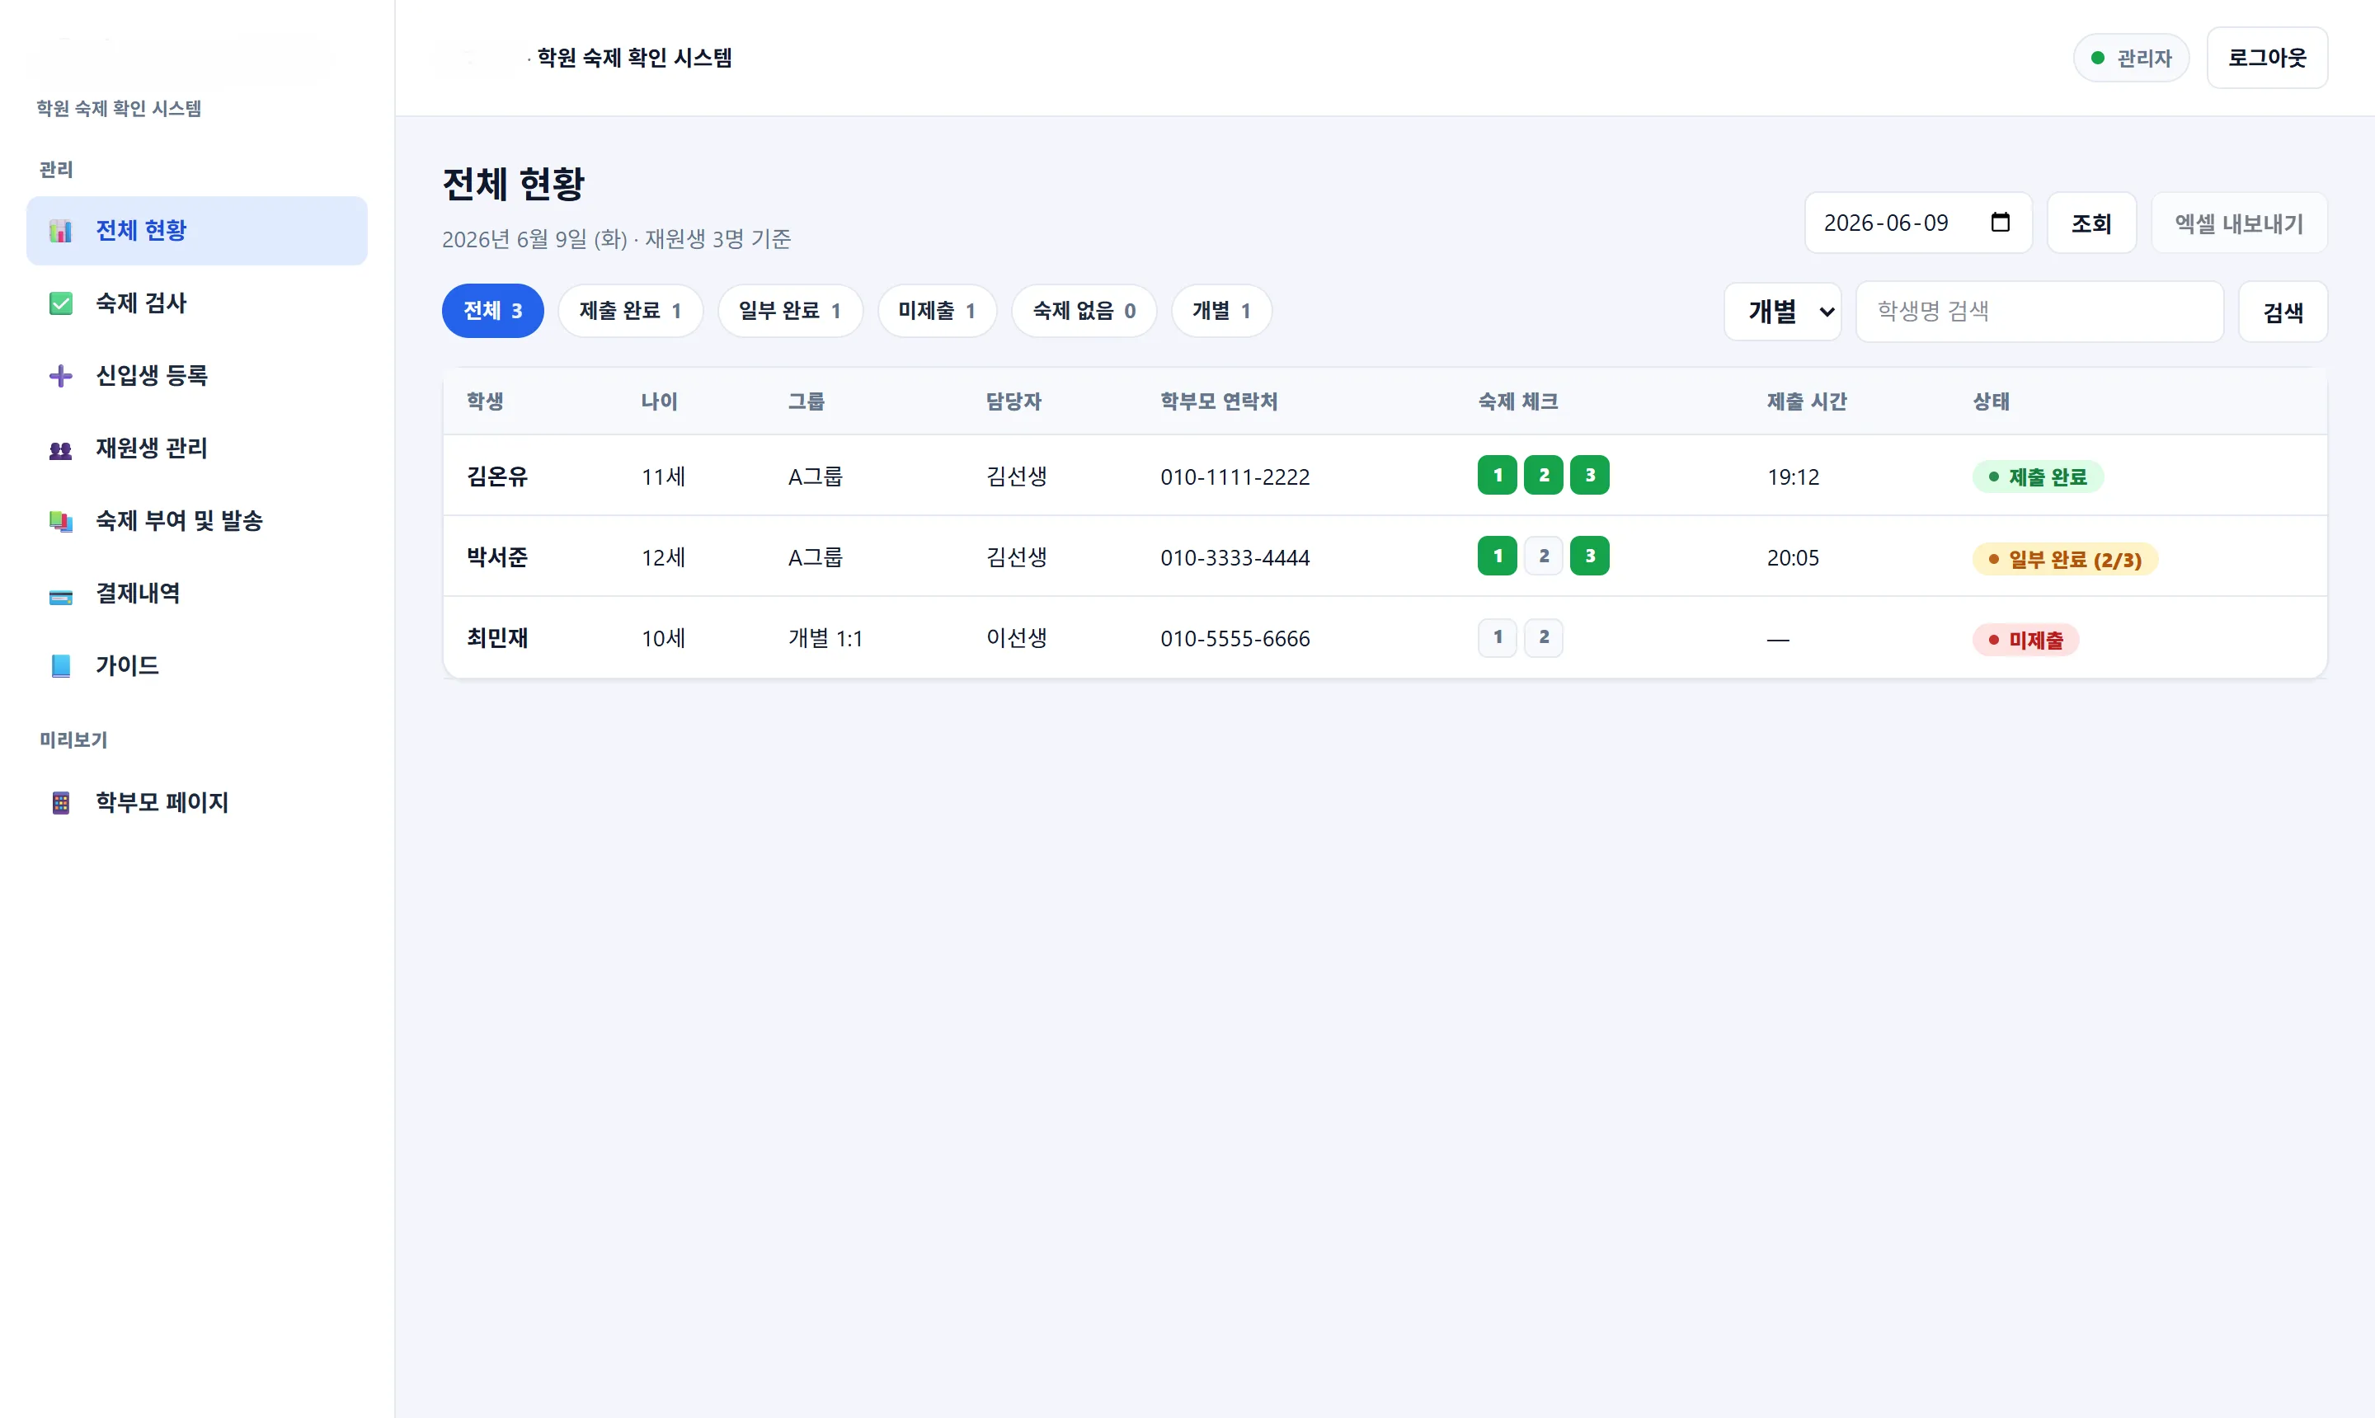Click the 검색 button
The width and height of the screenshot is (2375, 1418).
[x=2283, y=312]
